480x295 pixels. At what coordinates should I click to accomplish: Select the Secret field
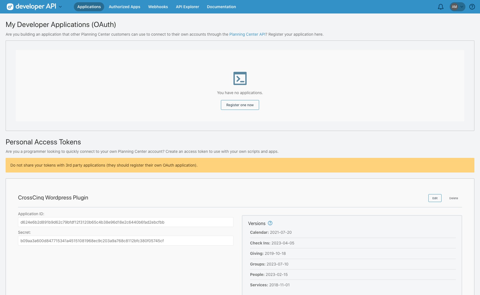(x=126, y=240)
